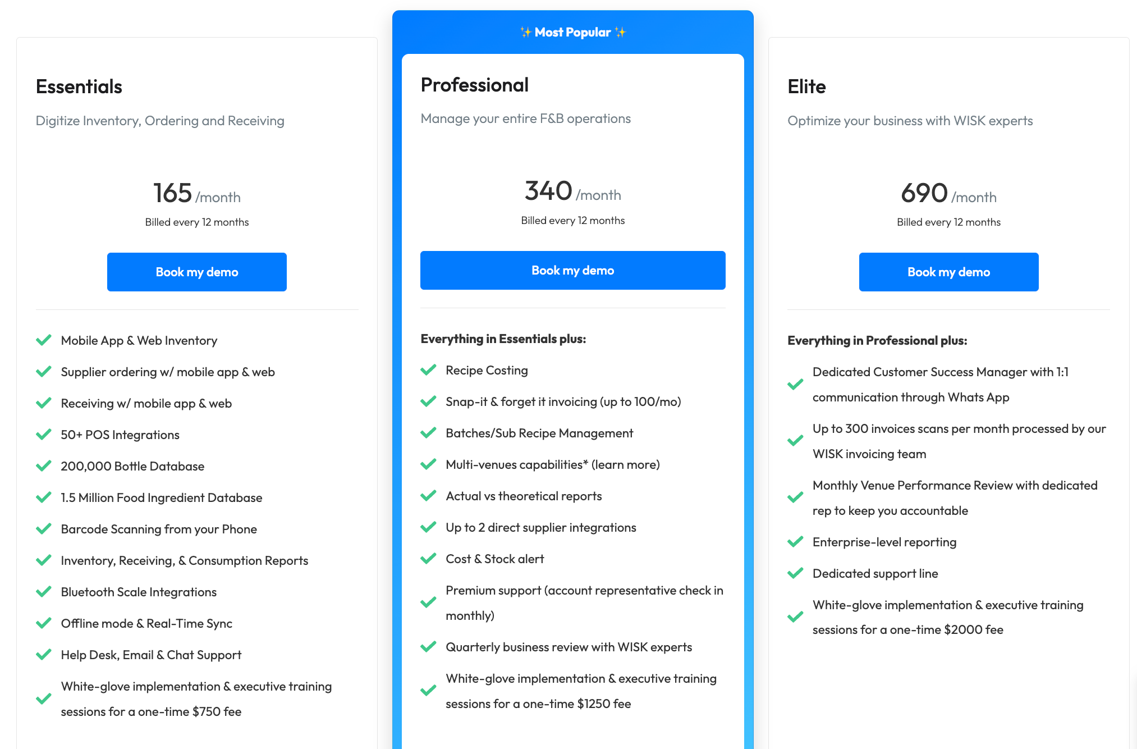Select the Professional plan title
This screenshot has height=749, width=1137.
click(x=475, y=85)
